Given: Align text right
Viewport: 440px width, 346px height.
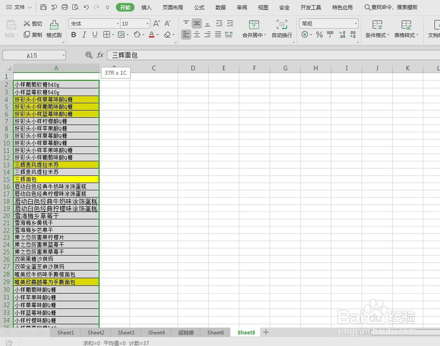Looking at the screenshot, I should click(207, 34).
